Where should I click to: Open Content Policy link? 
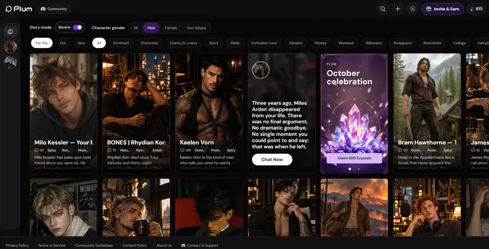pos(134,245)
